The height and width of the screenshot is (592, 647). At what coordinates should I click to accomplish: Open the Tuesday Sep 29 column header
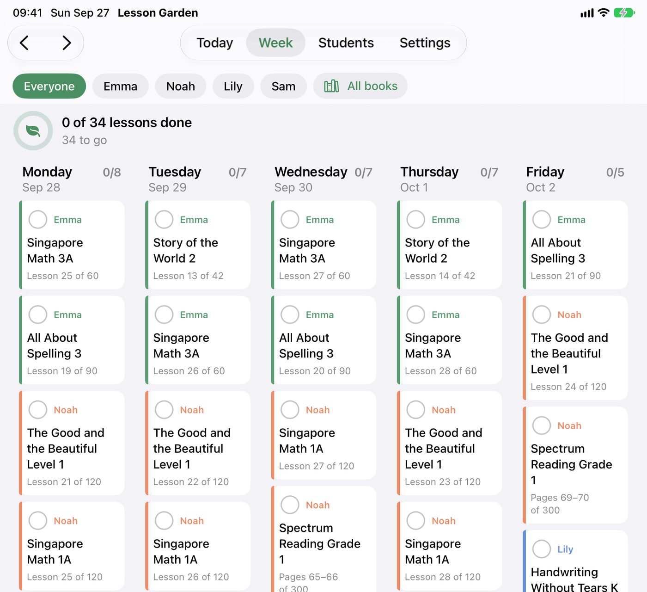point(197,179)
